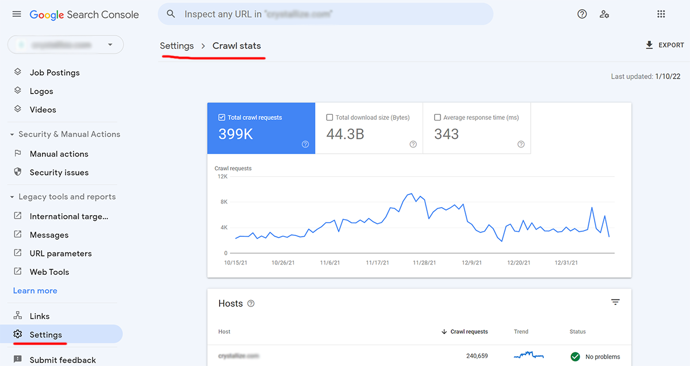
Task: Click the Last updated 1/10/22 text
Action: (646, 76)
